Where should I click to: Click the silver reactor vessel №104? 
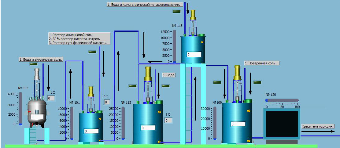tap(37, 113)
